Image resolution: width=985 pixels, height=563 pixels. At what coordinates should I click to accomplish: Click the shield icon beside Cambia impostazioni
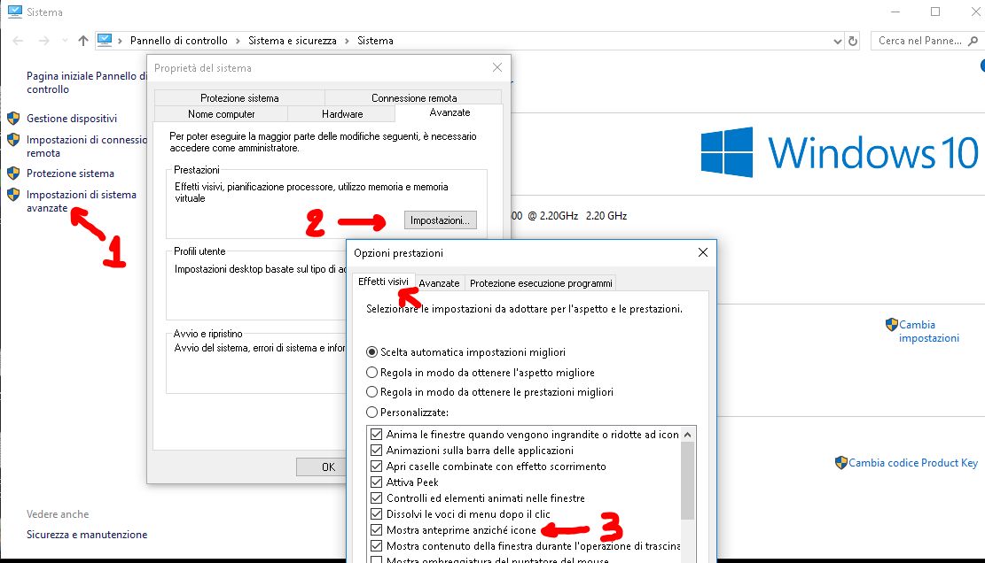(x=891, y=324)
